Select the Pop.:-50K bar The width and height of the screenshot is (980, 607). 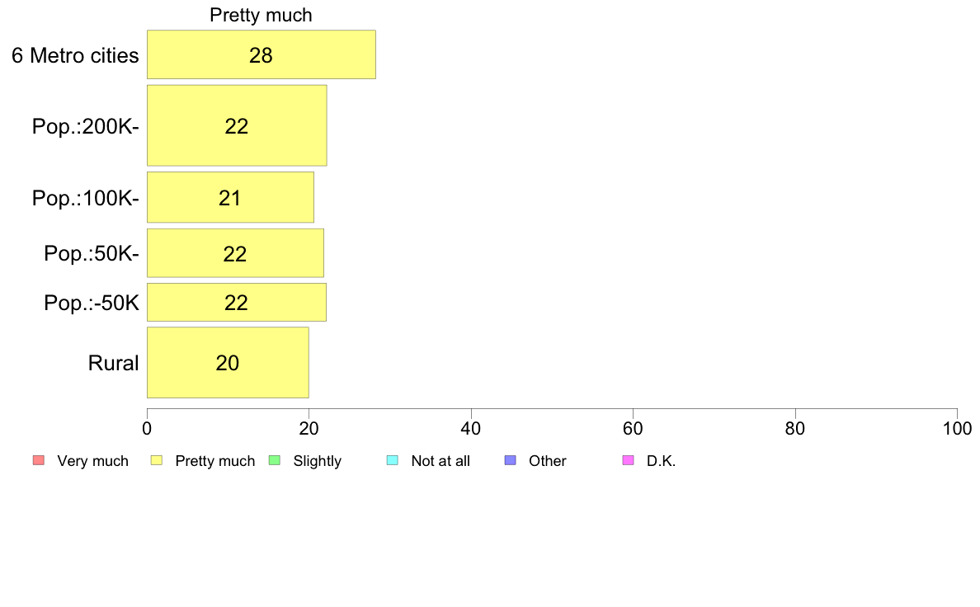click(237, 303)
